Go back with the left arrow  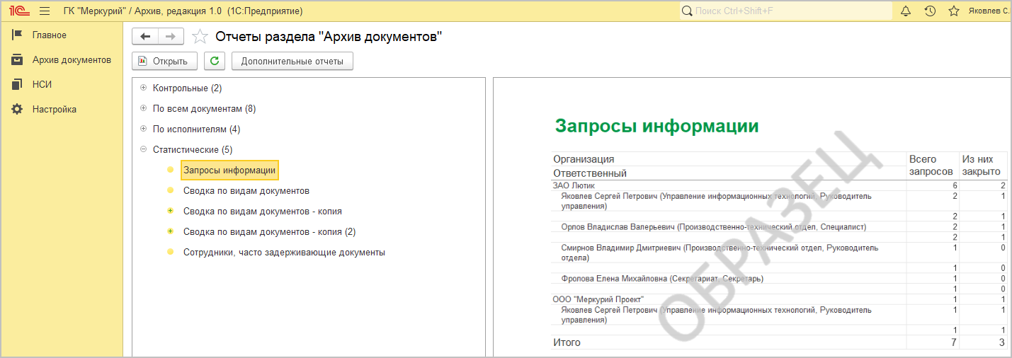click(145, 37)
